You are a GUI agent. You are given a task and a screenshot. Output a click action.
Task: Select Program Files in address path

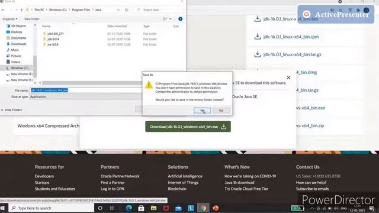[x=81, y=10]
